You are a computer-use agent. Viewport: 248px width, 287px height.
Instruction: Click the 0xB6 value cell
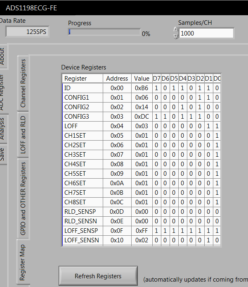click(142, 88)
